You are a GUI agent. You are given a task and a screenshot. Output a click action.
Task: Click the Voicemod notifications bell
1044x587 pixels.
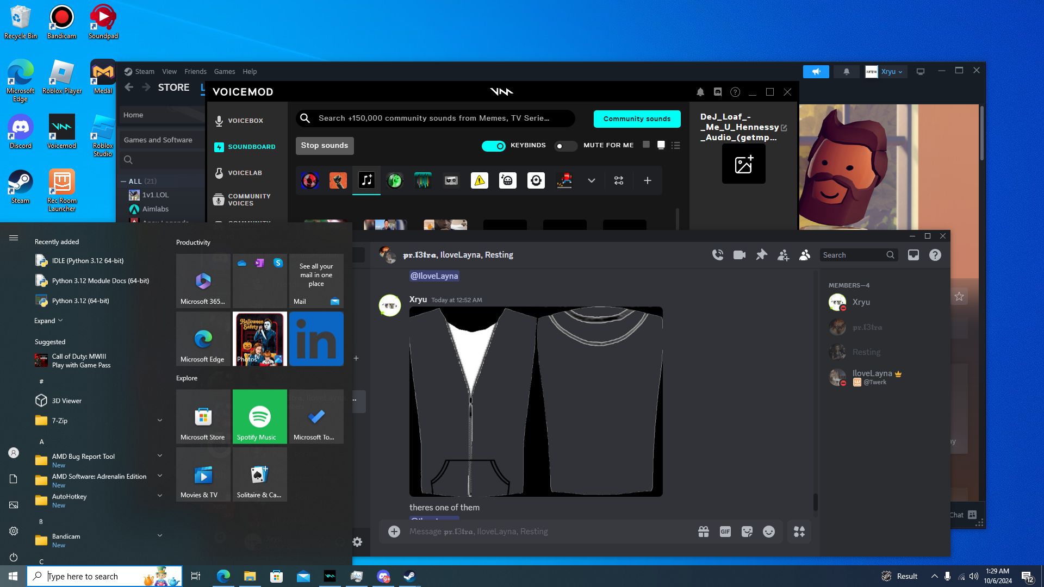click(700, 92)
